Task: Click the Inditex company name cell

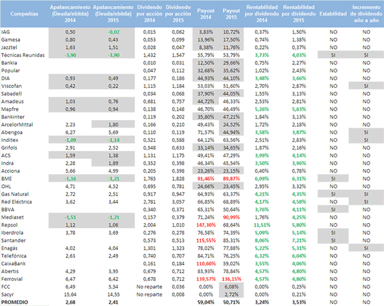Action: pos(10,140)
